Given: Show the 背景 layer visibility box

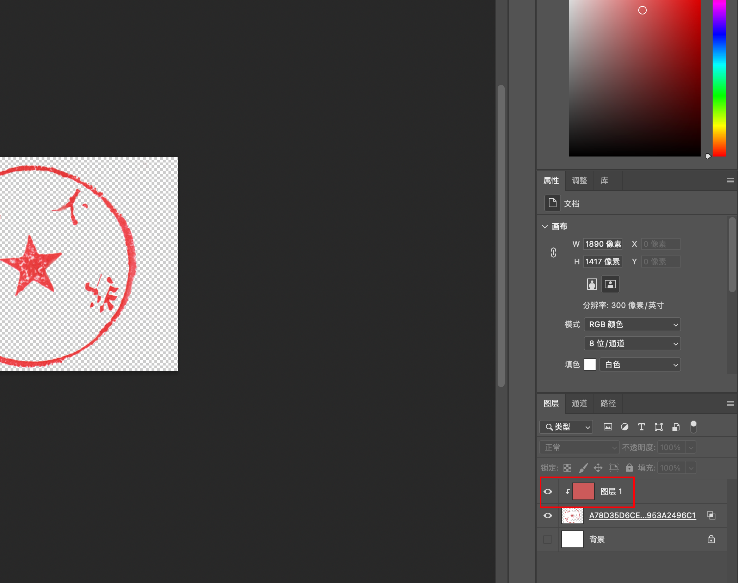Looking at the screenshot, I should click(547, 539).
